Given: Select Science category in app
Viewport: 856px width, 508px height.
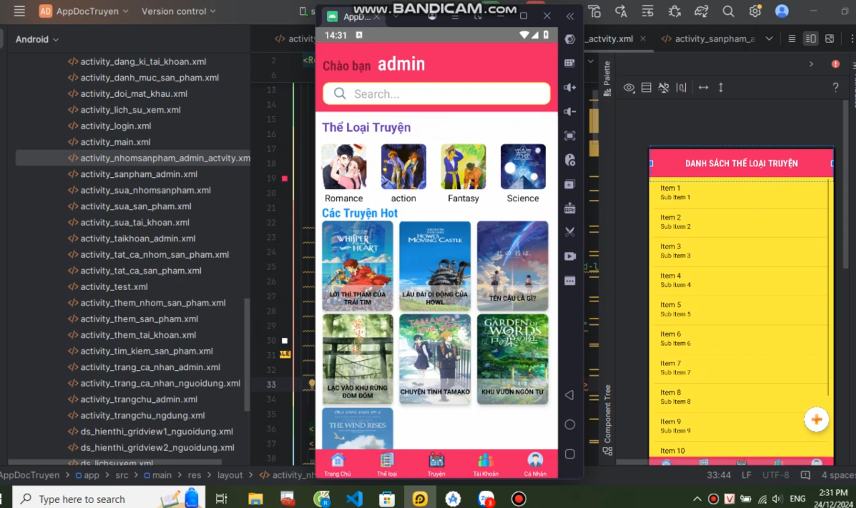Looking at the screenshot, I should [523, 173].
